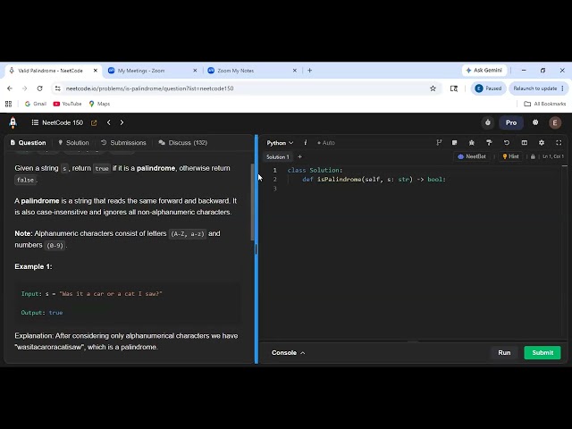Screen dimensions: 572x429
Task: Click the site information icon in address bar
Action: 57,88
